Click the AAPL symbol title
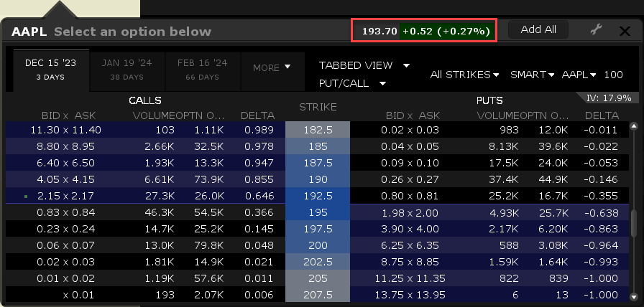 (29, 32)
